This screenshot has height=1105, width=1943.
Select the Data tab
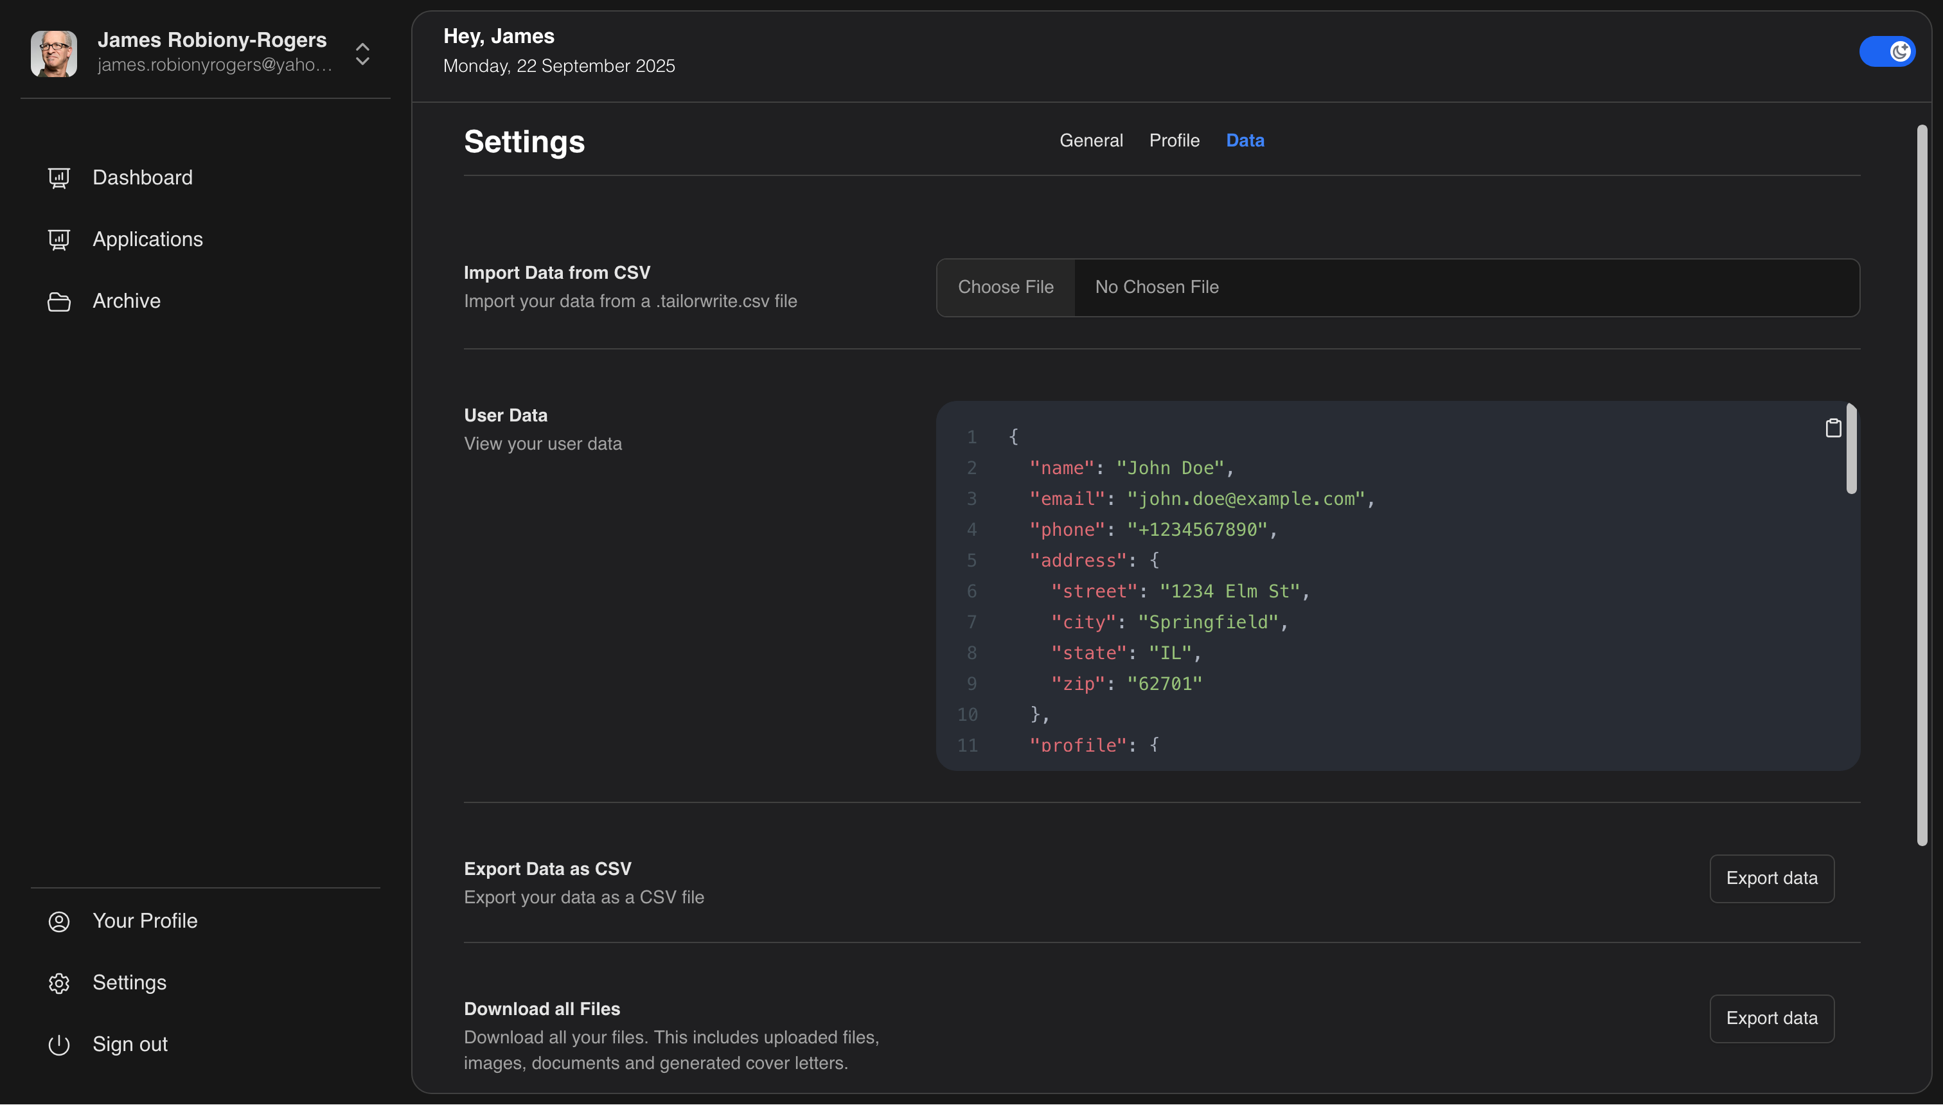1245,141
